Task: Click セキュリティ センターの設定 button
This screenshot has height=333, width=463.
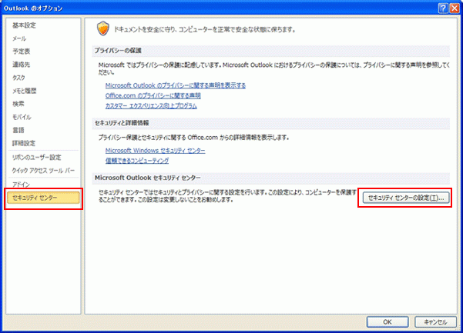Action: point(406,198)
